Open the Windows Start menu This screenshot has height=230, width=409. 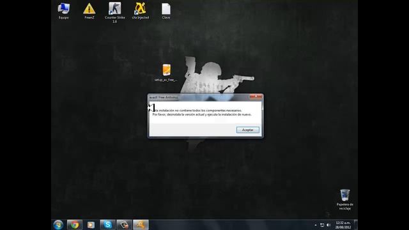pos(58,225)
